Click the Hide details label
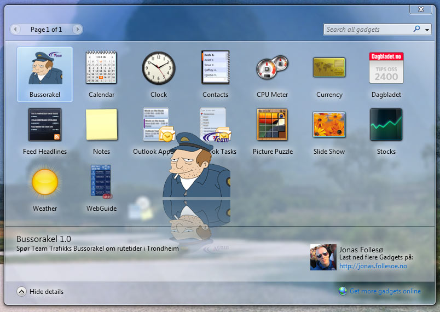 (x=47, y=292)
